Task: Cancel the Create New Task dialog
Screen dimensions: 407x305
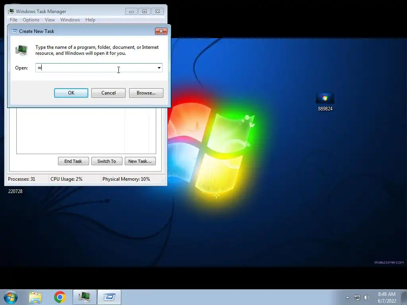Action: click(x=109, y=93)
